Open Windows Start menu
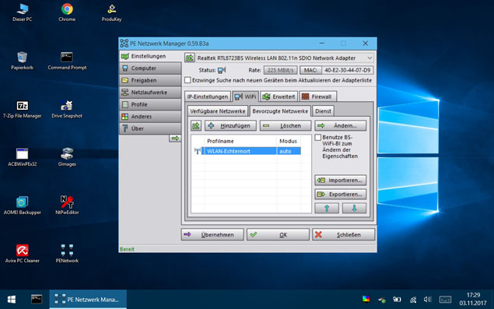The height and width of the screenshot is (309, 494). click(x=12, y=299)
